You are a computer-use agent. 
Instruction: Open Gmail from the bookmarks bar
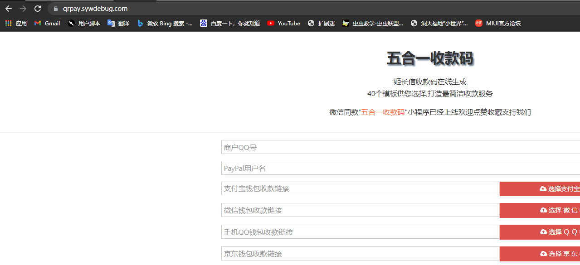[46, 23]
